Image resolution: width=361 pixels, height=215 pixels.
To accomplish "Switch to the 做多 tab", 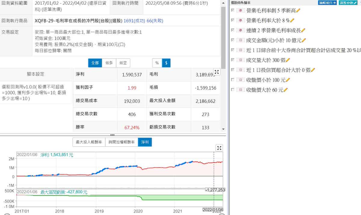I will point(109,63).
